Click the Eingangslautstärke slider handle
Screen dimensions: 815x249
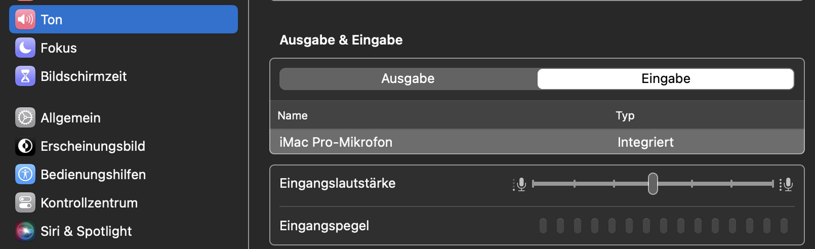tap(653, 184)
